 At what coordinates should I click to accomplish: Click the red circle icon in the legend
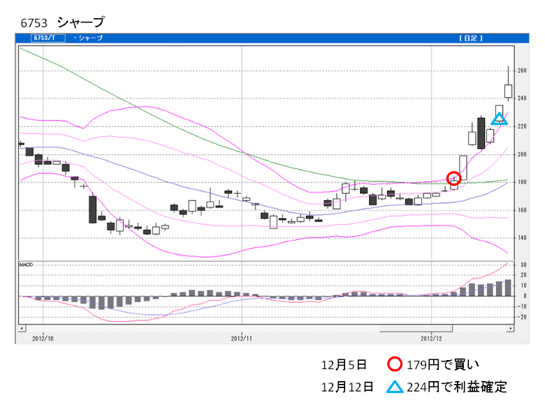(x=394, y=364)
